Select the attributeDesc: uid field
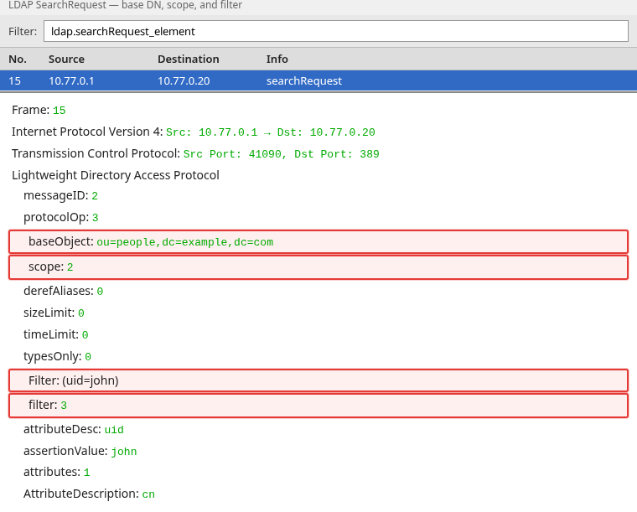This screenshot has width=637, height=512. (x=74, y=430)
